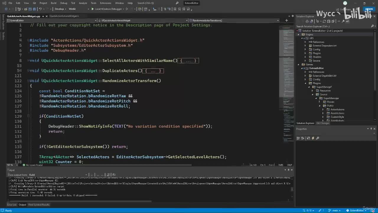
Task: Select the AssetActions folder in tree
Action: tap(337, 113)
